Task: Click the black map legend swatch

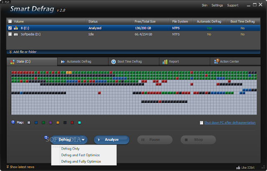Action: pos(65,123)
